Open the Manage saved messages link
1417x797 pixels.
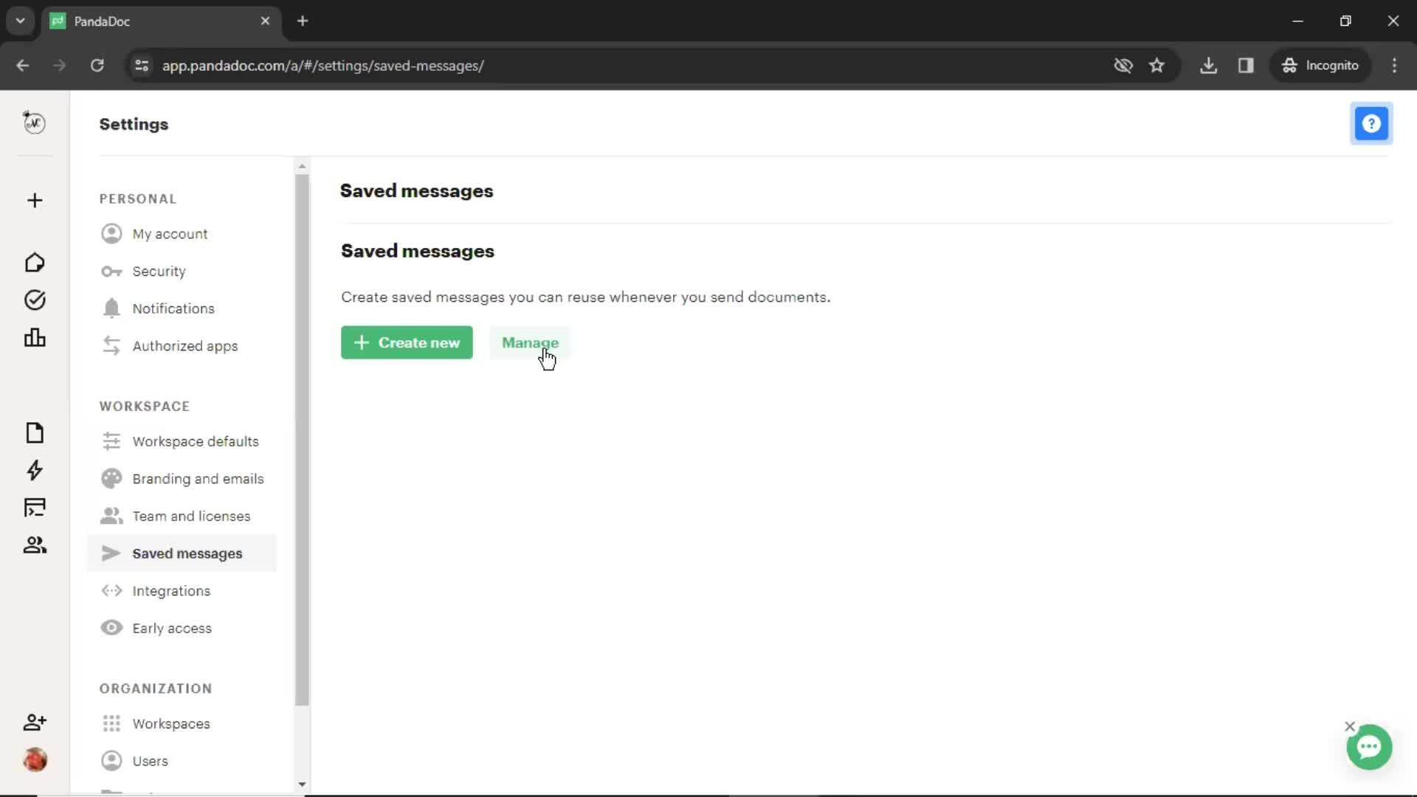click(531, 342)
